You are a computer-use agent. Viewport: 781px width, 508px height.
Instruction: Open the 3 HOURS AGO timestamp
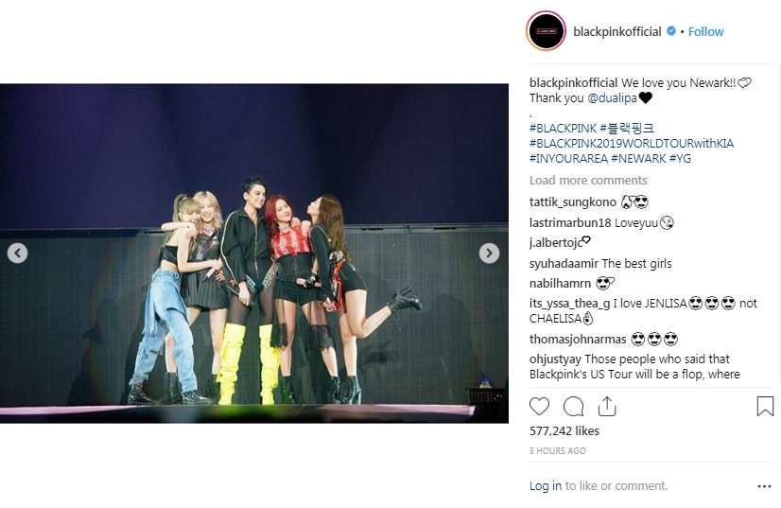557,450
